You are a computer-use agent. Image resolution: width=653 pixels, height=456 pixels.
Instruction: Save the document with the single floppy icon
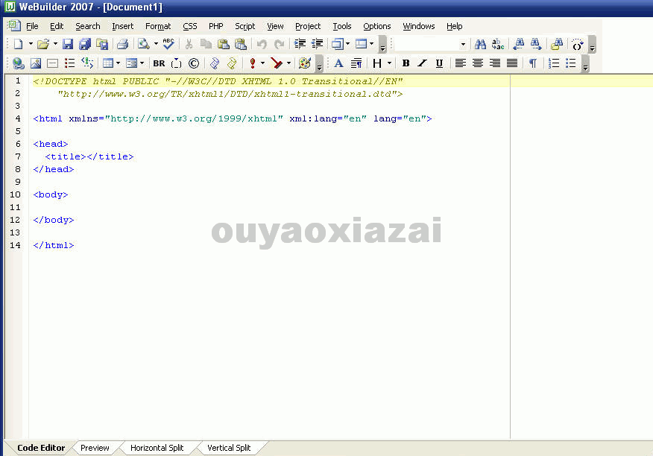(x=68, y=44)
